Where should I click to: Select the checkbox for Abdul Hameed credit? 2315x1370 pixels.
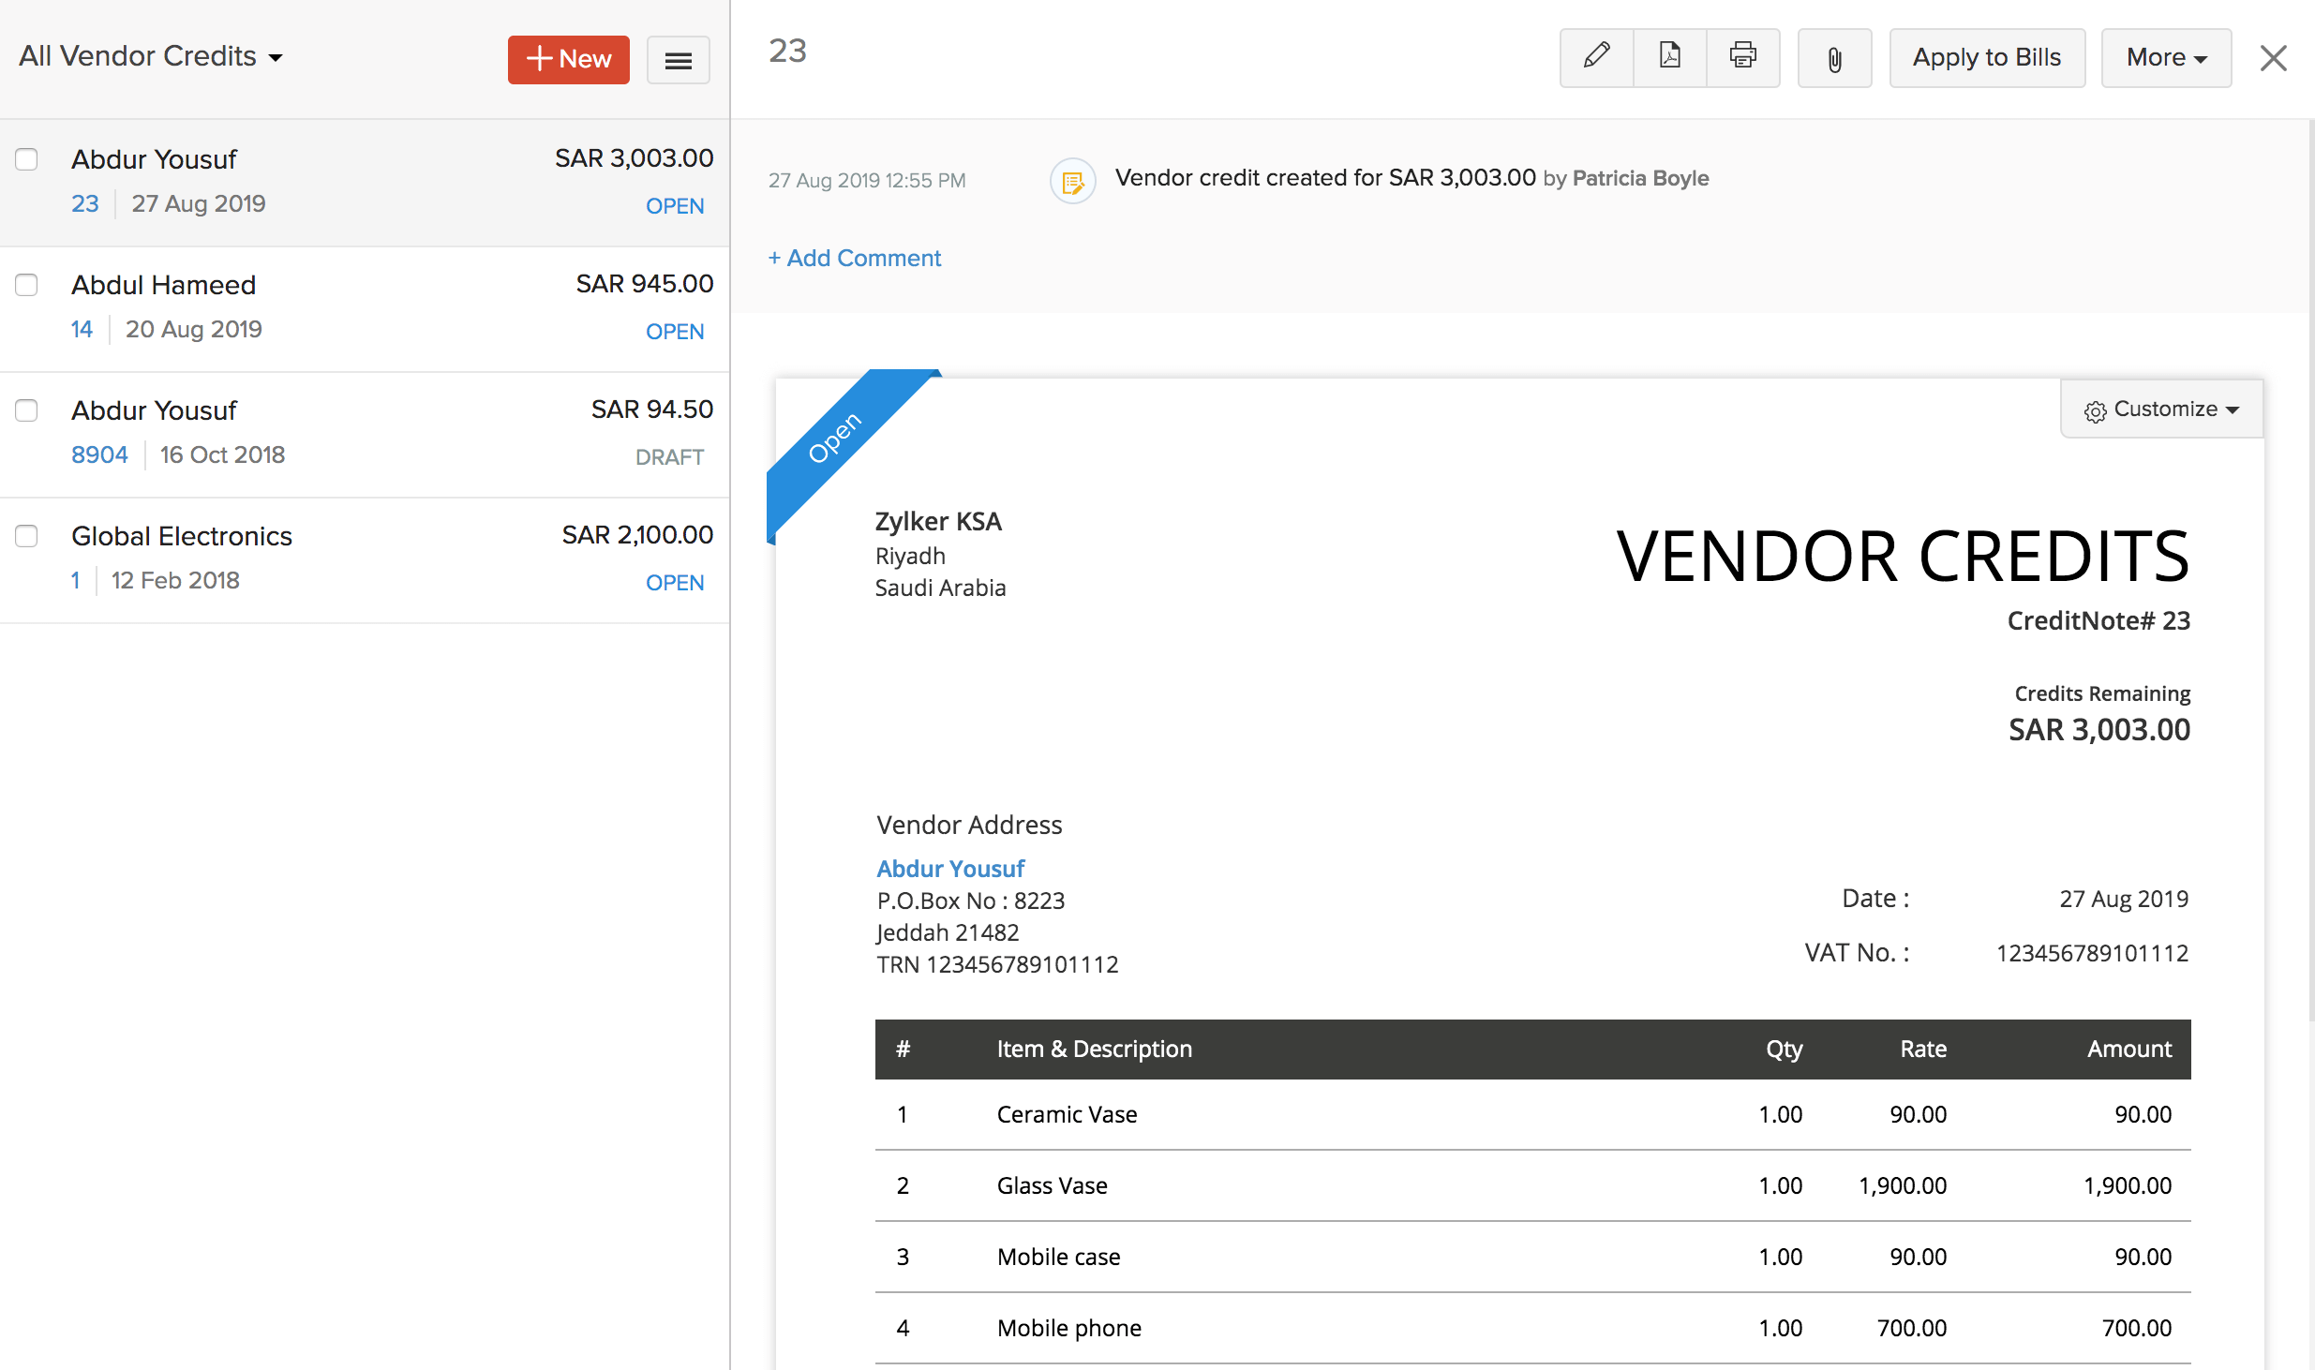[x=26, y=285]
